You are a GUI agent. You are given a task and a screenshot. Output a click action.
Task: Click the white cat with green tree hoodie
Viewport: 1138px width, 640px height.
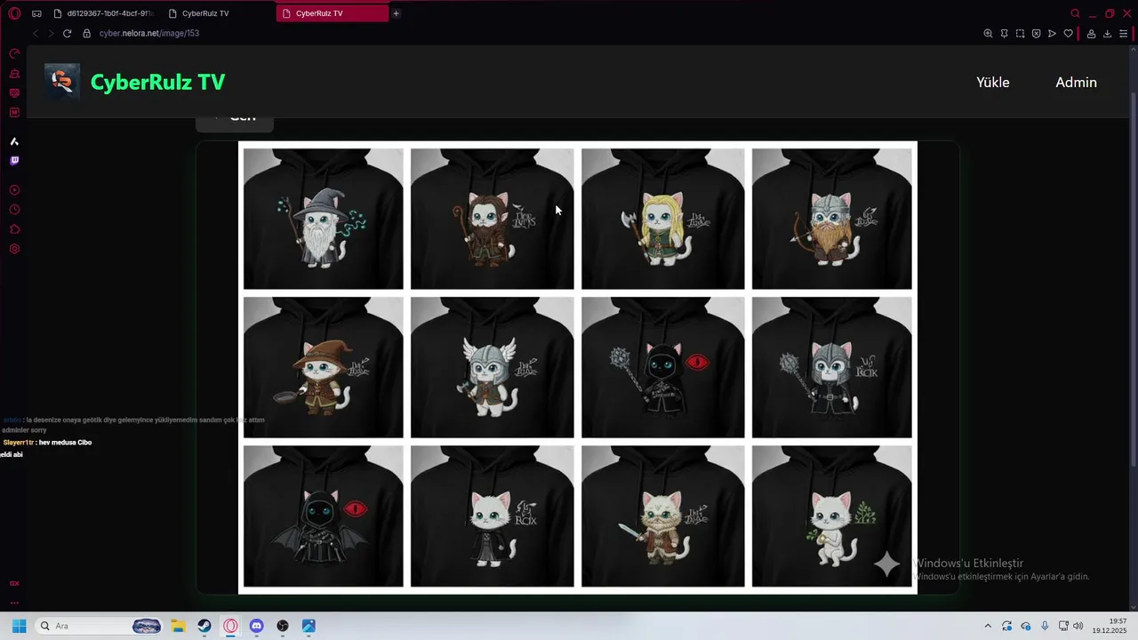coord(831,516)
